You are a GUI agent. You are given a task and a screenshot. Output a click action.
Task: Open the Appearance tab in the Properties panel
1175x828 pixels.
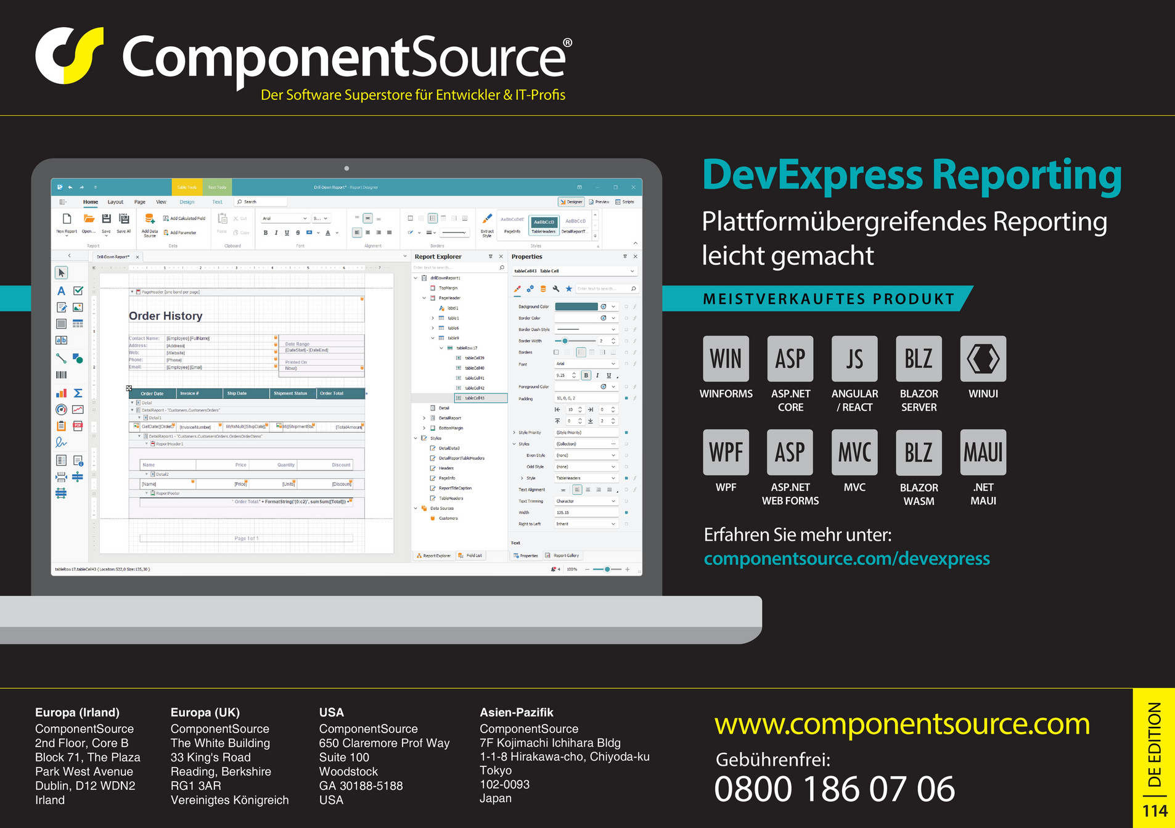(518, 289)
